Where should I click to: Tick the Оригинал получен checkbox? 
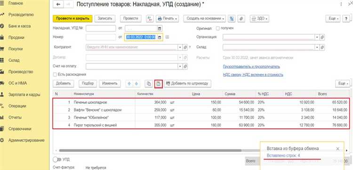coord(218,28)
